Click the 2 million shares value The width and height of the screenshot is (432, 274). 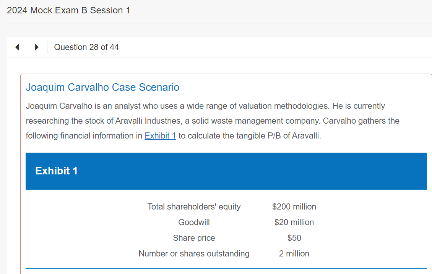(x=294, y=254)
